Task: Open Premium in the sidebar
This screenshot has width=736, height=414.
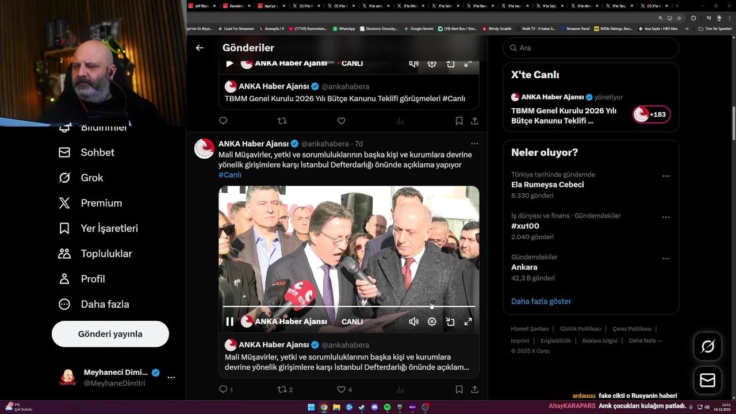Action: (x=90, y=203)
